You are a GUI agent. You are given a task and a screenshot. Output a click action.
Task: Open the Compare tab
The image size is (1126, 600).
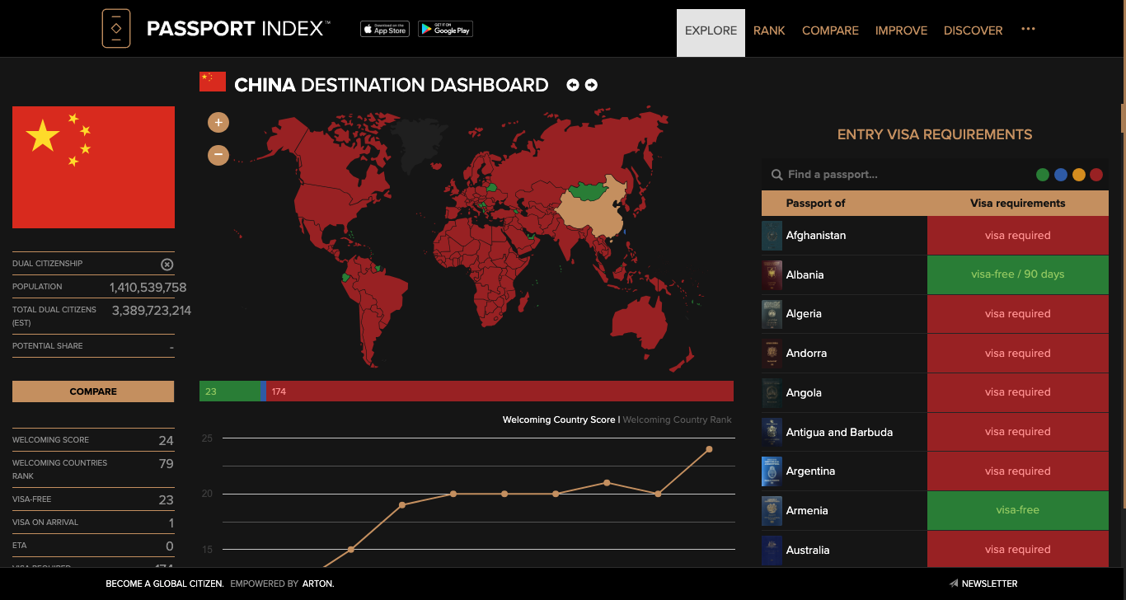click(x=830, y=30)
